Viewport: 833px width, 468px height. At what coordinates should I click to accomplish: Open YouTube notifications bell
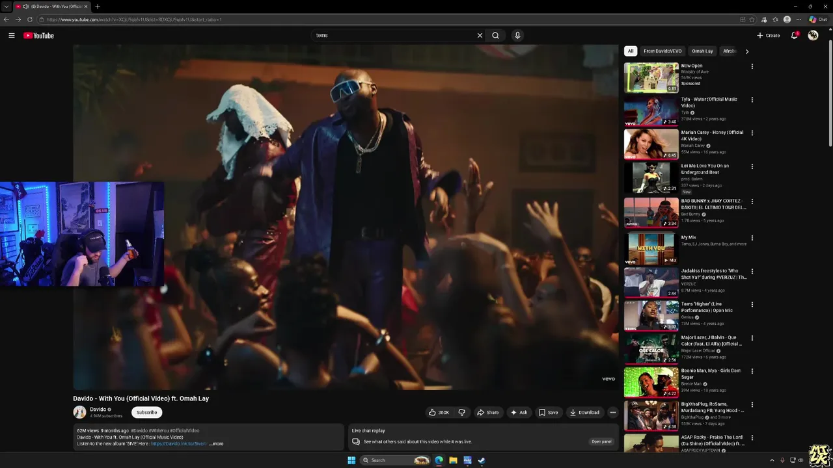point(795,36)
